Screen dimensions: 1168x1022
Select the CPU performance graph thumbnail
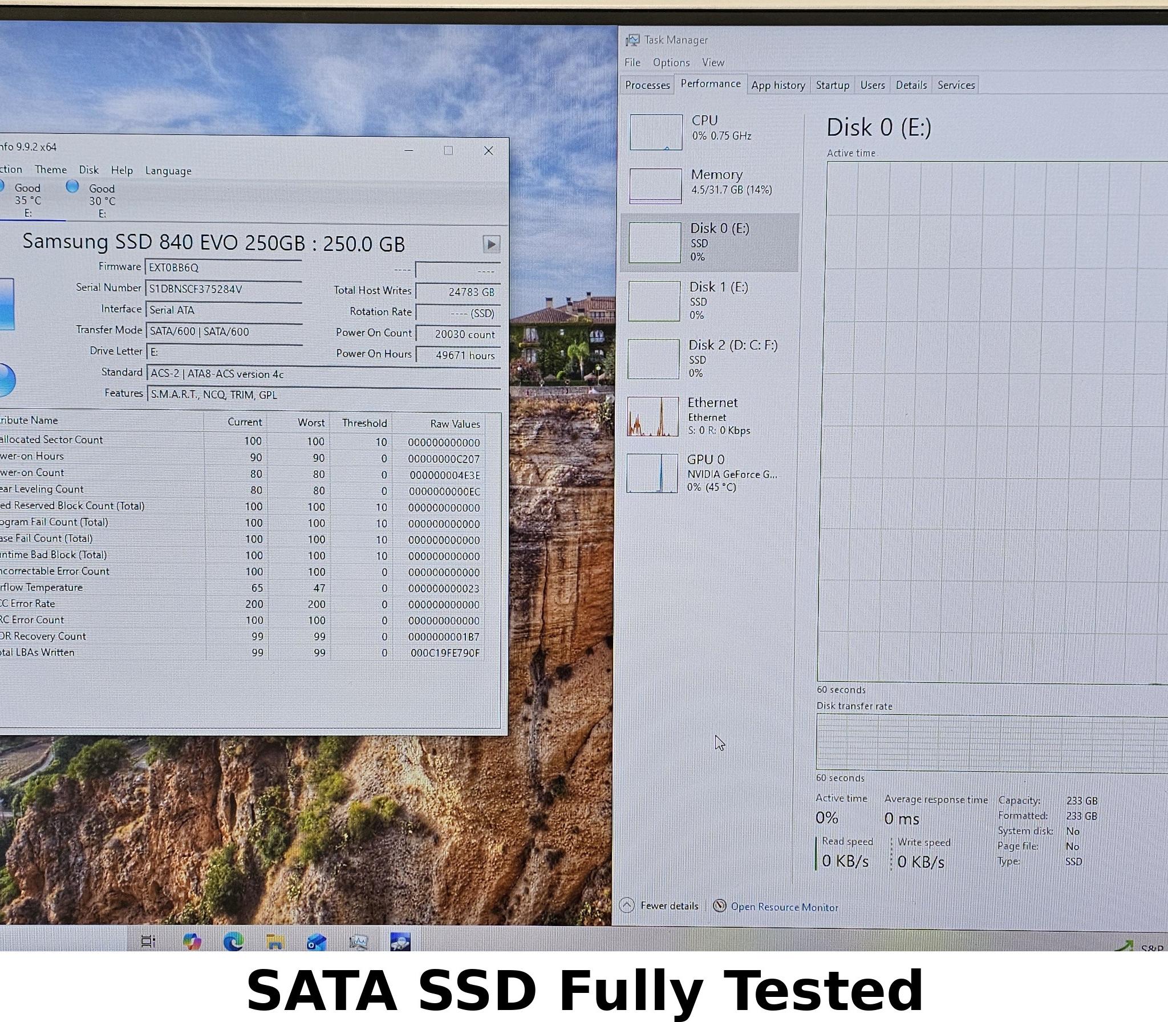656,132
